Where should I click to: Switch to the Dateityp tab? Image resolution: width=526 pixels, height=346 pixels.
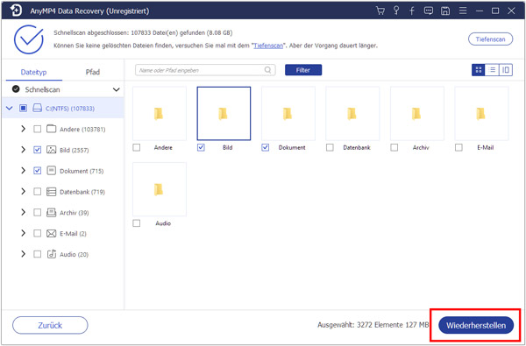[33, 72]
